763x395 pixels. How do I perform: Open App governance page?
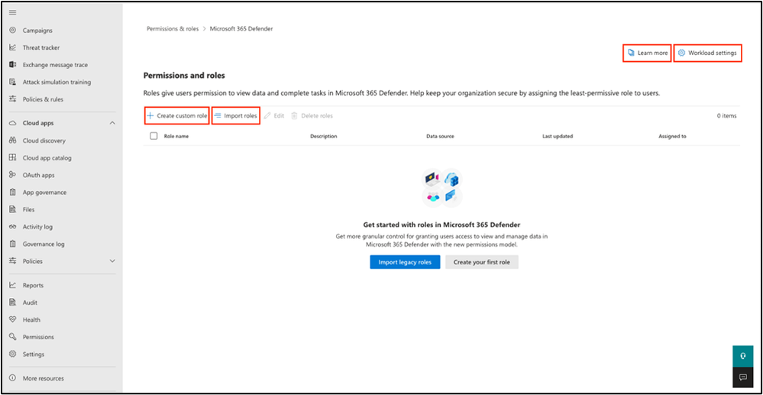coord(45,193)
